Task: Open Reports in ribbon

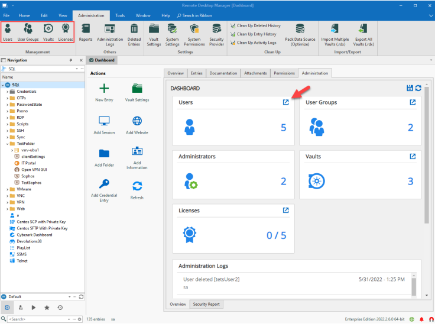Action: (x=86, y=33)
